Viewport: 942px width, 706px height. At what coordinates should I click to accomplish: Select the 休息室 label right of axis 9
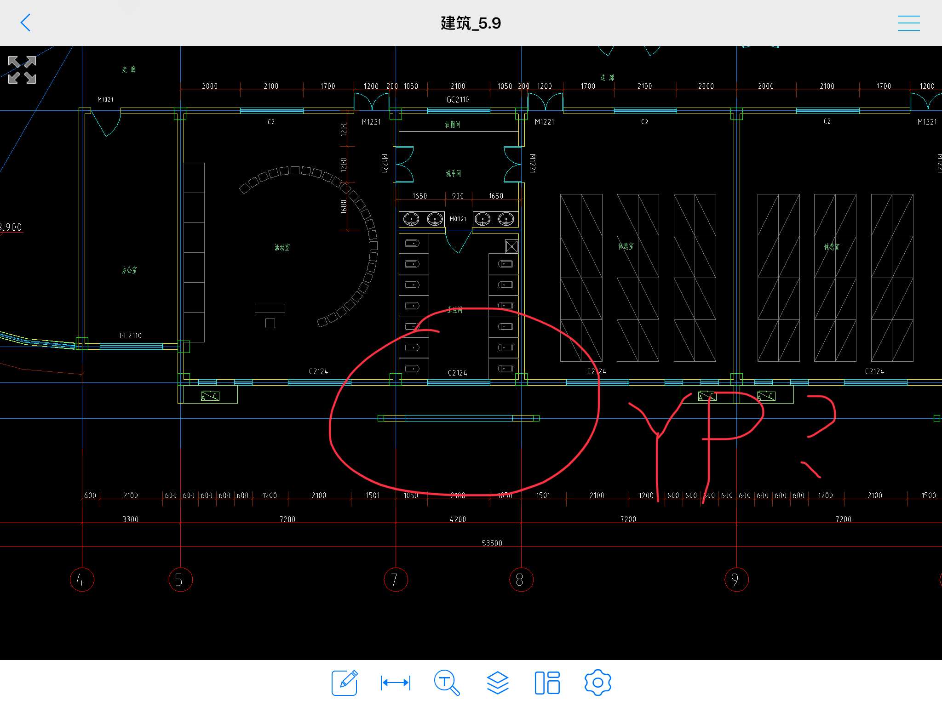(x=832, y=247)
